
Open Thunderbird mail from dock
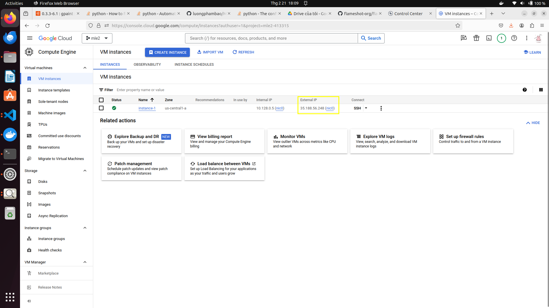(x=10, y=37)
